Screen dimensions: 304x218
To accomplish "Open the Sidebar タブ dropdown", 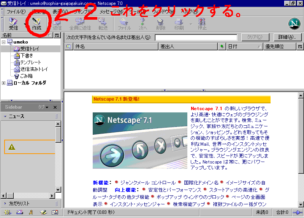I will [43, 107].
